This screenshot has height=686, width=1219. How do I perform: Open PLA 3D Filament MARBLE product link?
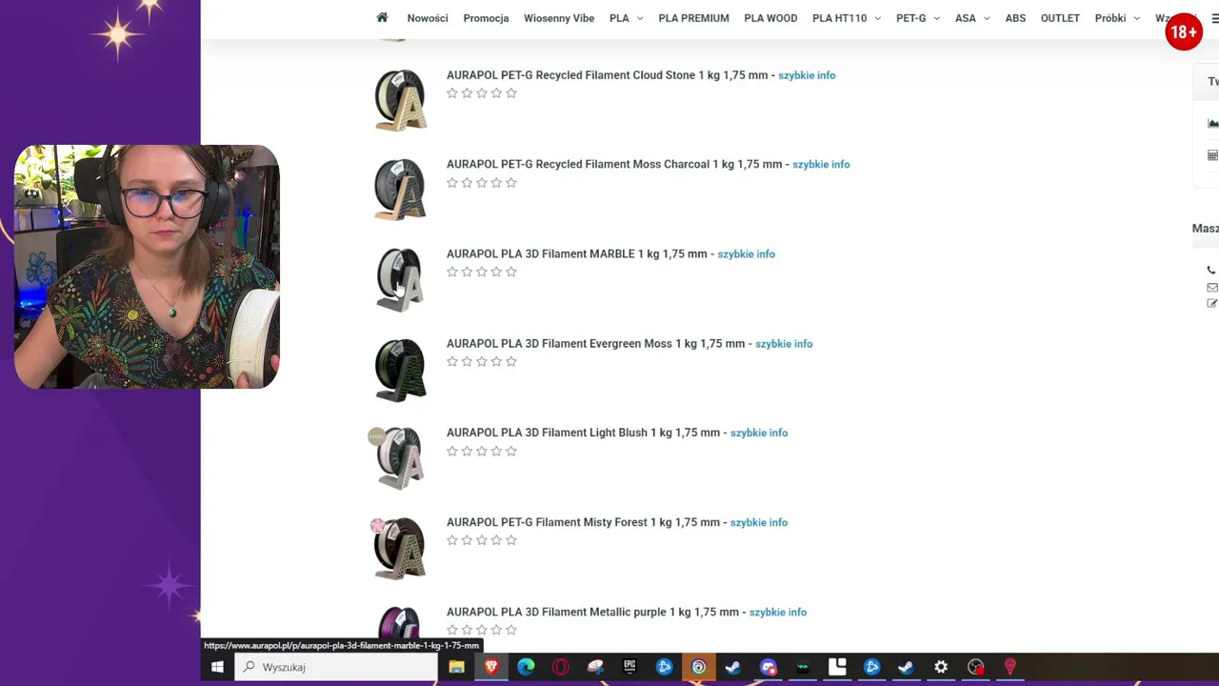pyautogui.click(x=576, y=254)
